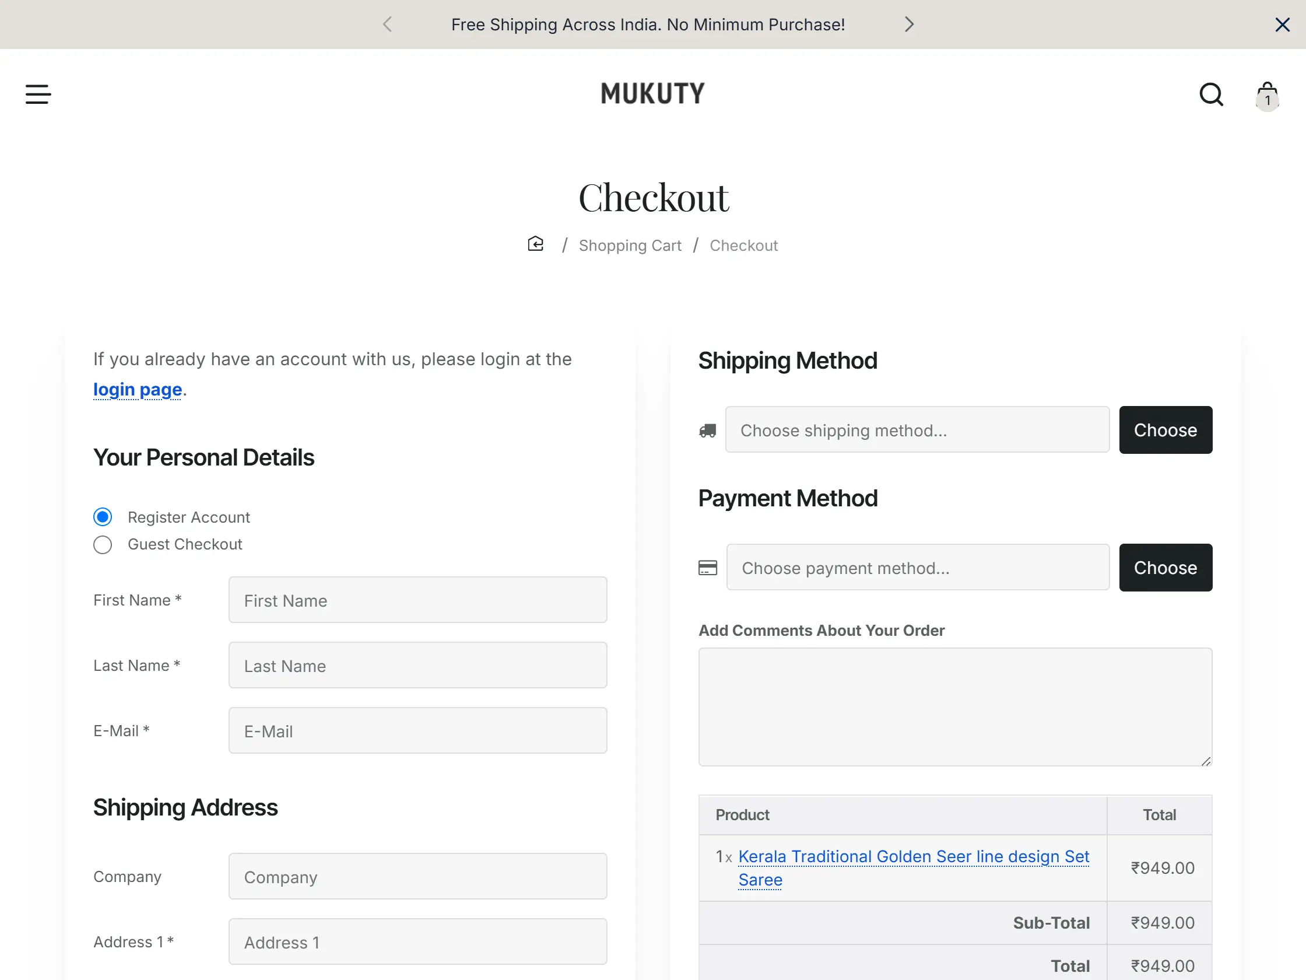Viewport: 1306px width, 980px height.
Task: Follow the login page link
Action: click(138, 390)
